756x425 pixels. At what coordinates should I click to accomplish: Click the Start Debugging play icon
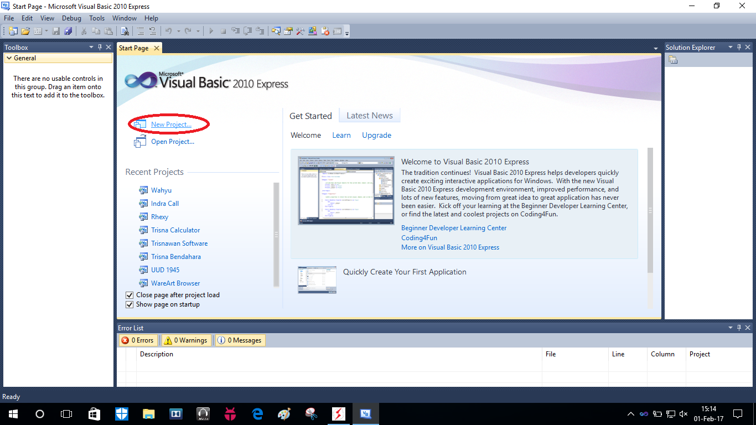[x=211, y=31]
